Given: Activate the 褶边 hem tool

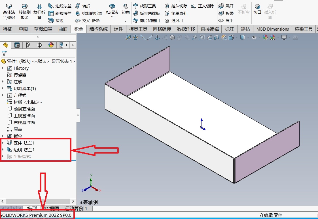Looking at the screenshot, I should (x=56, y=20).
